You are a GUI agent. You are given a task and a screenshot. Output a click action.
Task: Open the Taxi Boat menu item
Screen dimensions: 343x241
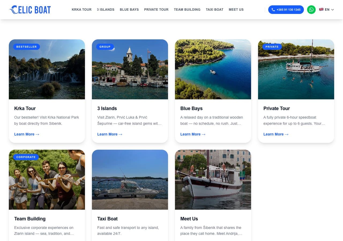click(215, 10)
